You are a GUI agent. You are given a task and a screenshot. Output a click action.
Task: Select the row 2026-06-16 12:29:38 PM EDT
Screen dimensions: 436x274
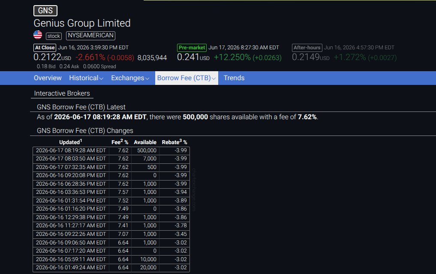[x=111, y=217]
